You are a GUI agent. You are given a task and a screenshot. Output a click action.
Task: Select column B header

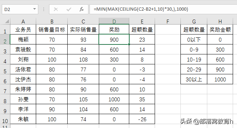coord(52,21)
